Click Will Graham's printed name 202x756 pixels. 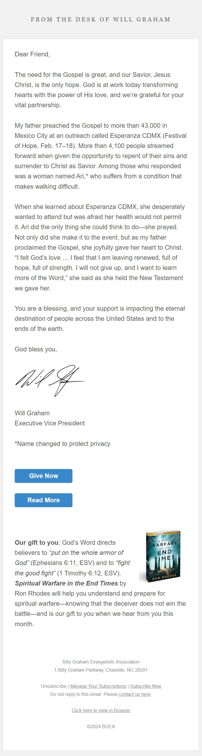click(32, 413)
